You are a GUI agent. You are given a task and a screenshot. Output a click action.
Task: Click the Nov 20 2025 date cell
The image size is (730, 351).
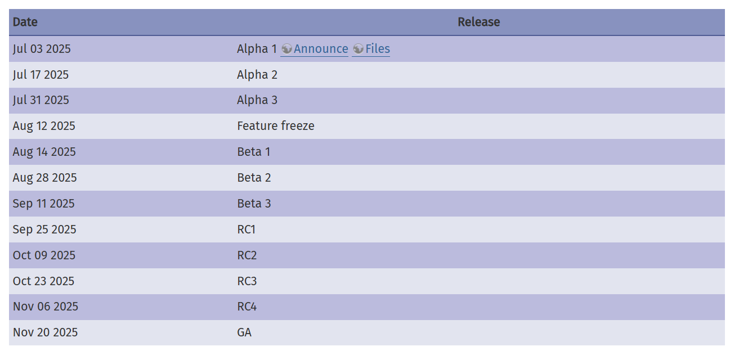[45, 332]
